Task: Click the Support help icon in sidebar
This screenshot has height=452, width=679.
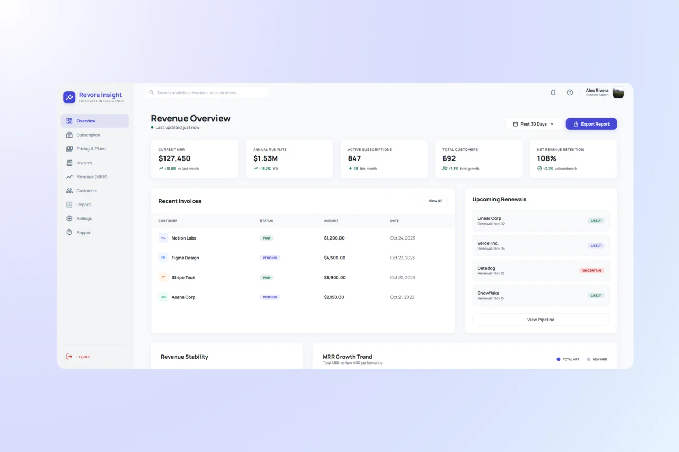Action: pyautogui.click(x=69, y=233)
